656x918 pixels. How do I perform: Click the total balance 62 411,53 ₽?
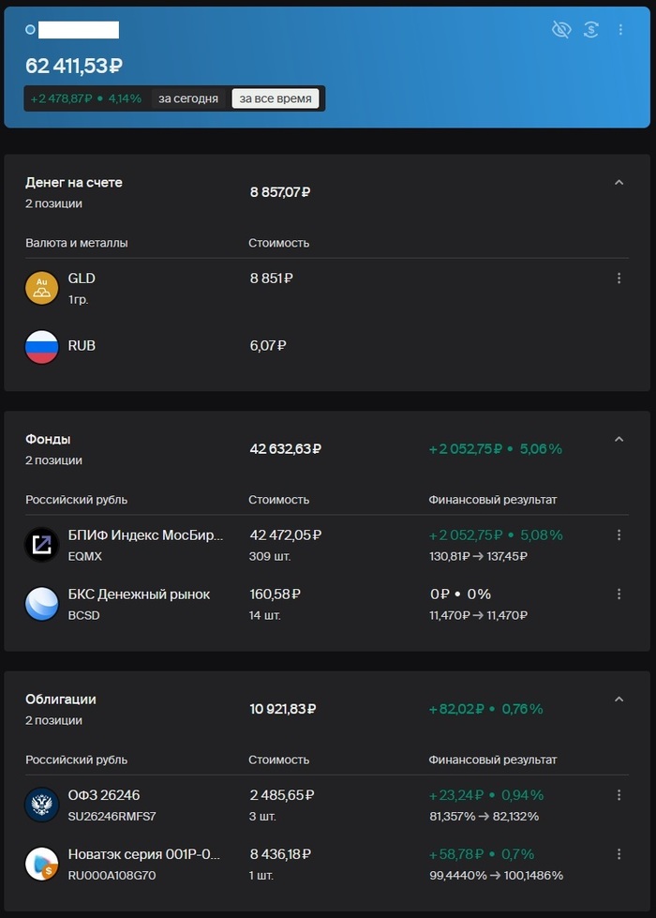tap(74, 66)
